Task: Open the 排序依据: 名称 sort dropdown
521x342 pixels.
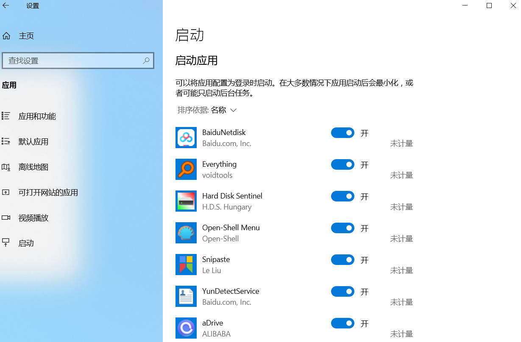Action: point(207,110)
